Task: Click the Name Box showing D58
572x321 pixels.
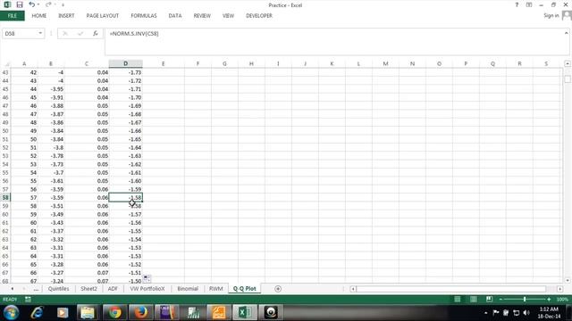Action: tap(20, 34)
